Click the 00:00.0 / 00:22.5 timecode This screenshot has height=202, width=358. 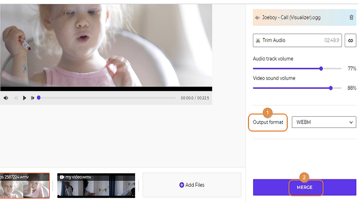click(195, 98)
